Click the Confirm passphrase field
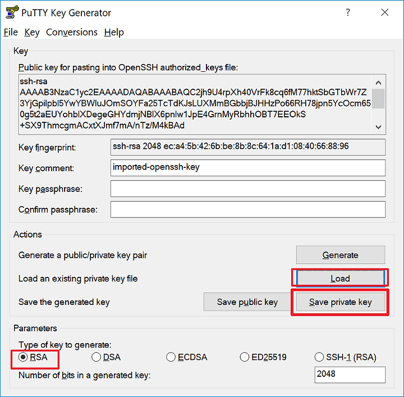The height and width of the screenshot is (397, 404). pyautogui.click(x=248, y=209)
